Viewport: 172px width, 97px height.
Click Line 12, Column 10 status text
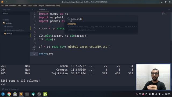12,89
